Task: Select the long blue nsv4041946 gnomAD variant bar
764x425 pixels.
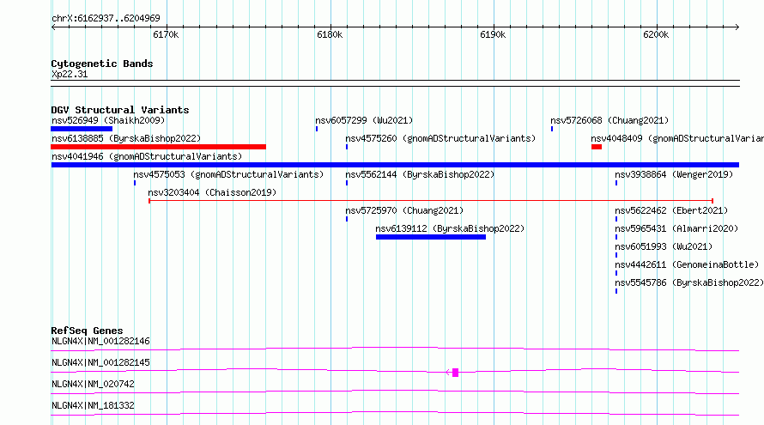Action: tap(395, 165)
